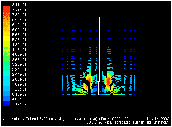This screenshot has height=127, width=172.
Task: Click the 'Time=1.0000e+00' caption text
Action: click(115, 119)
